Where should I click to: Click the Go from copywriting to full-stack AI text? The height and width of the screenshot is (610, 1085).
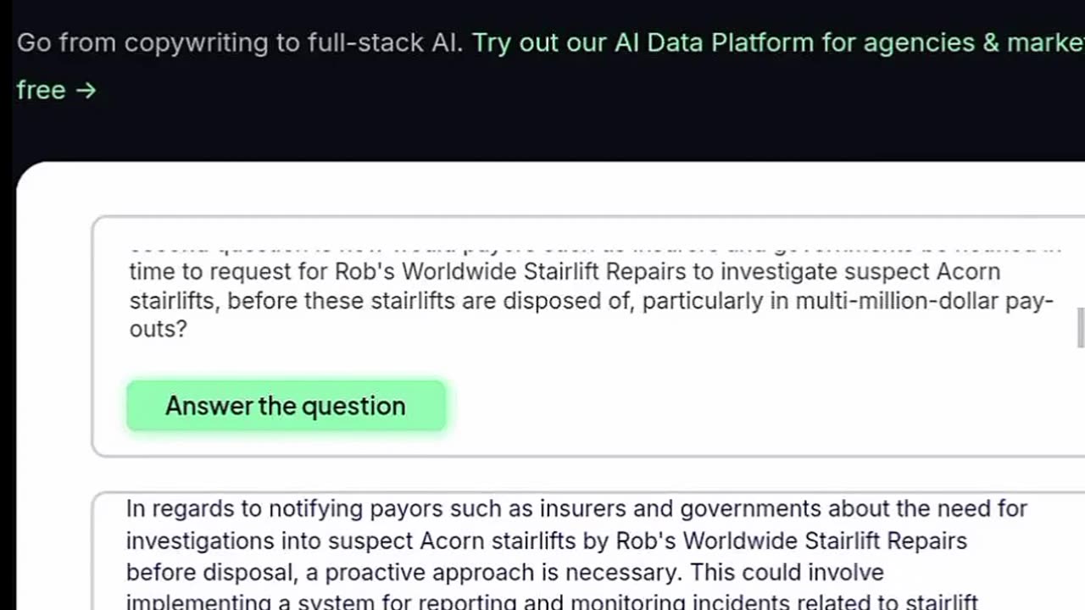pyautogui.click(x=240, y=42)
